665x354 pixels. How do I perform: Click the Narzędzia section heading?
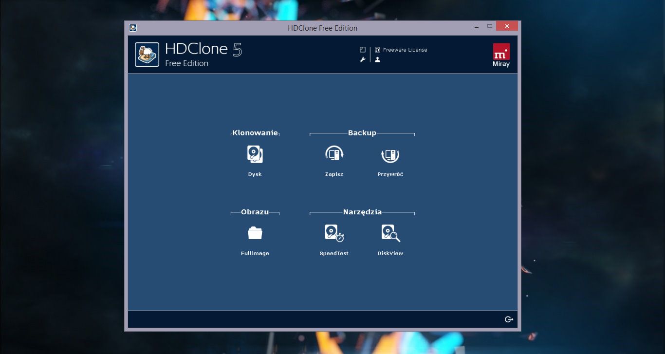362,212
